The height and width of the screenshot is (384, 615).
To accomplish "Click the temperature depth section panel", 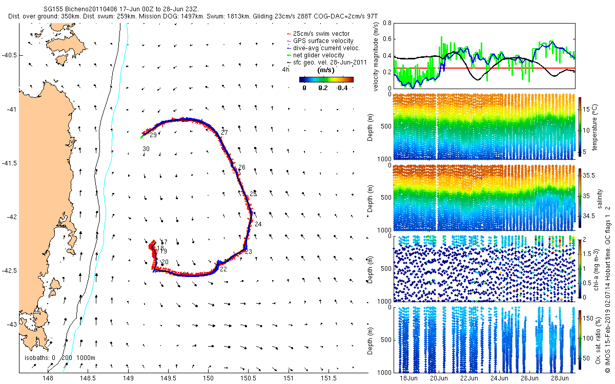I will (484, 126).
